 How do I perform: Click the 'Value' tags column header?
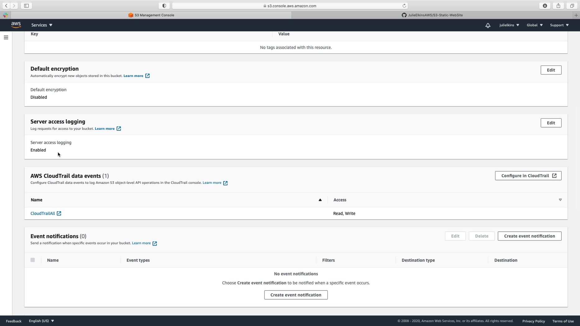pos(284,34)
